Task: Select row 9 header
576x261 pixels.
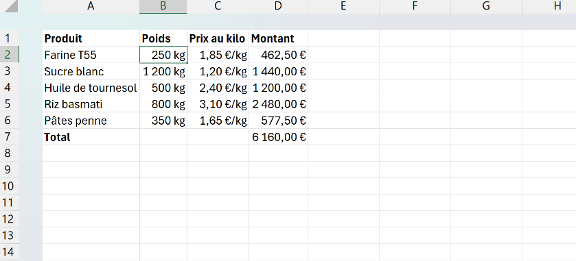Action: point(9,170)
